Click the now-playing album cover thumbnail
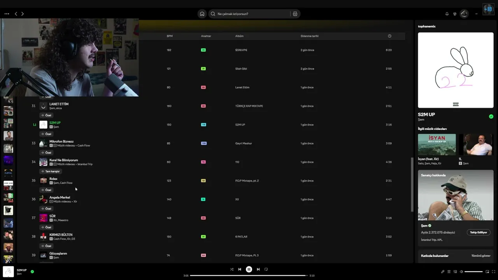The width and height of the screenshot is (498, 280). click(x=8, y=271)
